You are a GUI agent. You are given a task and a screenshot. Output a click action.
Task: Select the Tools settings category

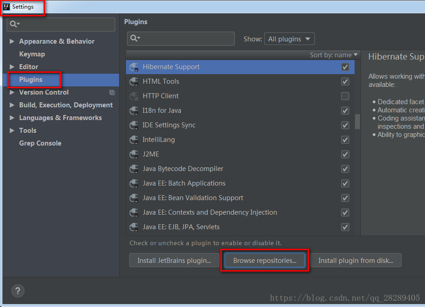tap(28, 131)
